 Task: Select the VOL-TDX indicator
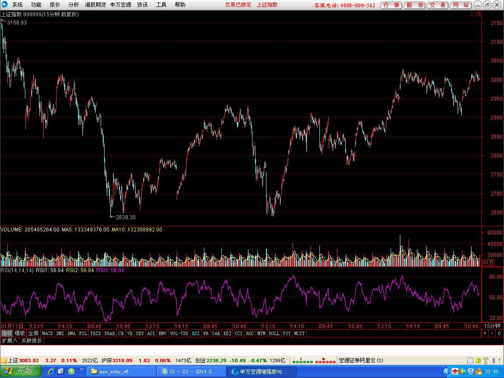pyautogui.click(x=179, y=333)
